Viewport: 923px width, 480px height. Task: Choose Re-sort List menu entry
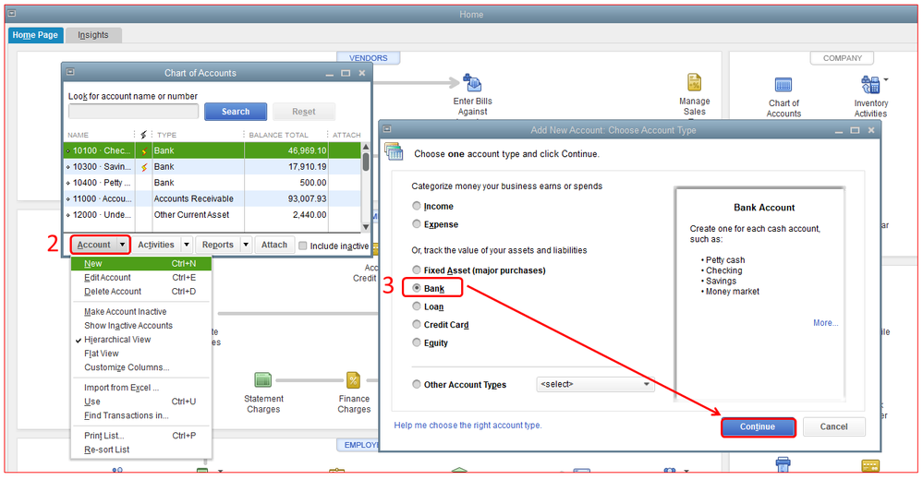pyautogui.click(x=140, y=450)
